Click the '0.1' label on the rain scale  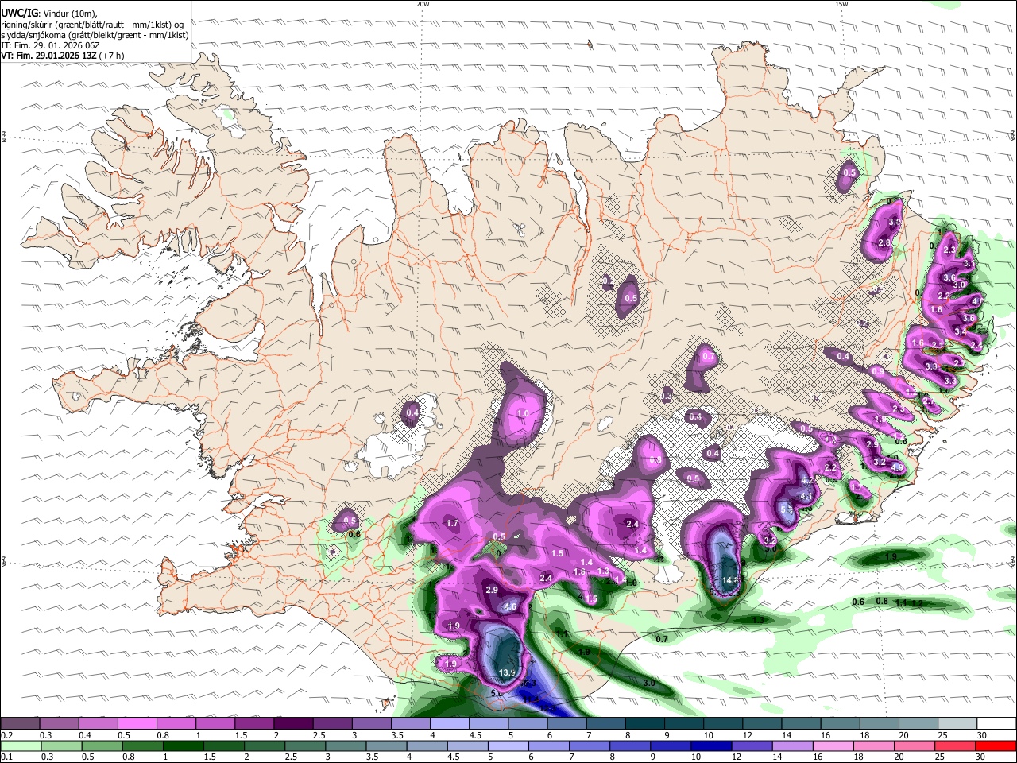[6, 757]
